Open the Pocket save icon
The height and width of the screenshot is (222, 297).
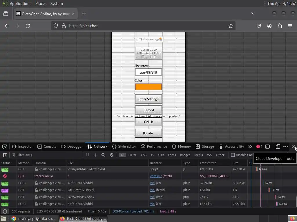(258, 26)
